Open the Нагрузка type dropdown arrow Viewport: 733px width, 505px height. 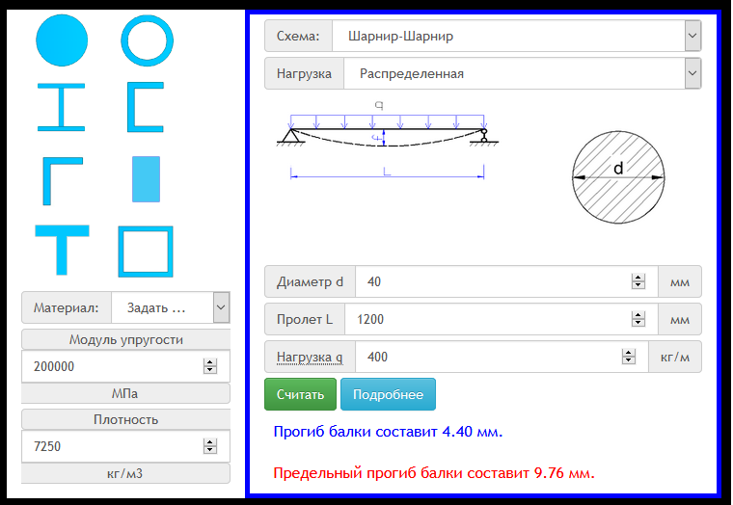click(x=692, y=73)
